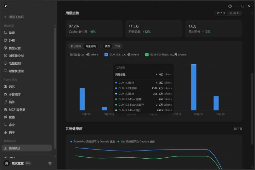Click the tallest 10月2日 usage bar
Viewport: 255px width, 170px height.
pyautogui.click(x=194, y=87)
